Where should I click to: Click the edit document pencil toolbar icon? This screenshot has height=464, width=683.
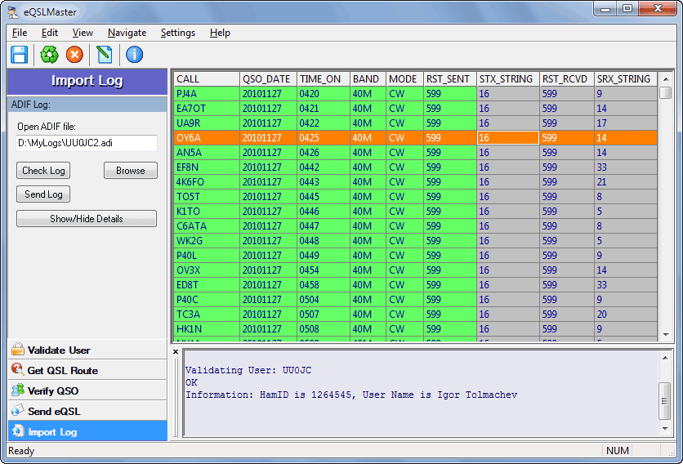tap(105, 55)
